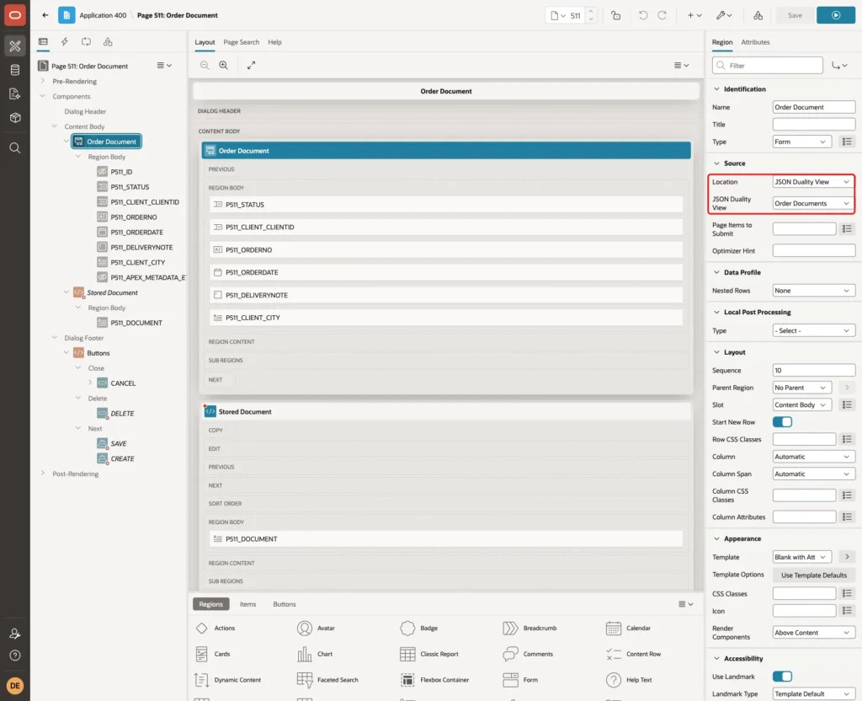Run the page with play button

tap(836, 15)
